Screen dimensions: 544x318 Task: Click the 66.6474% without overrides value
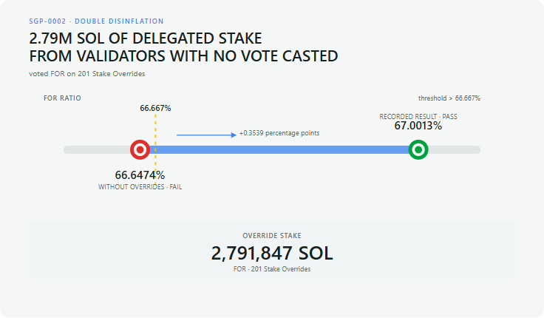coord(140,175)
